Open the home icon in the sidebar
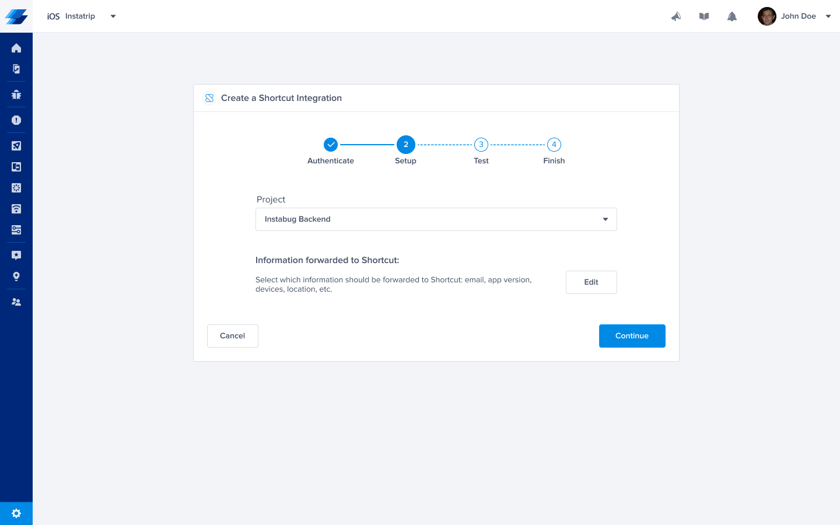The height and width of the screenshot is (525, 840). (x=16, y=48)
